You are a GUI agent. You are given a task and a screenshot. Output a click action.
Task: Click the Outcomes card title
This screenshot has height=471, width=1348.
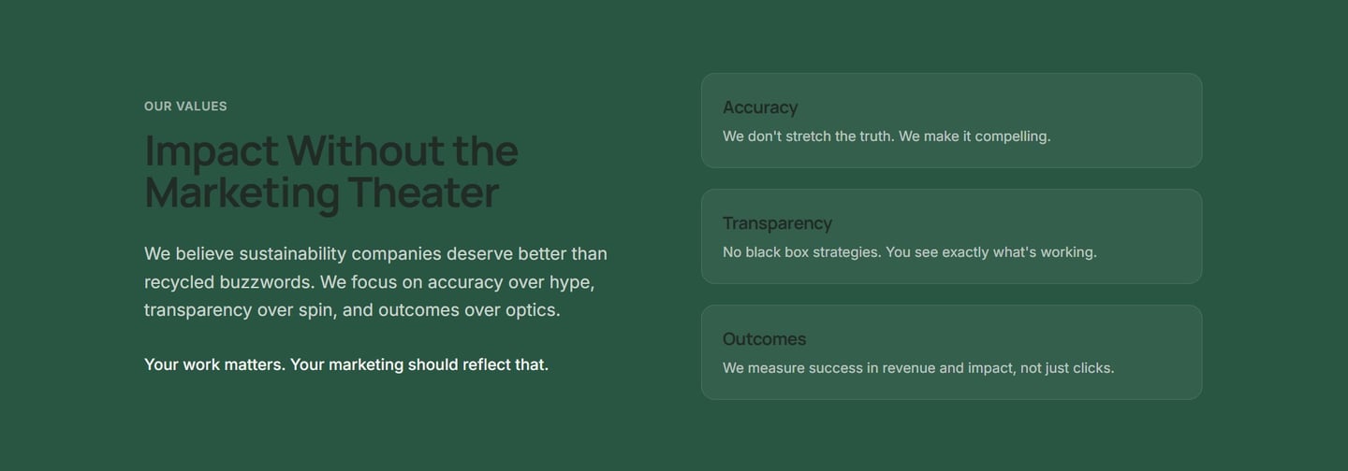click(764, 339)
